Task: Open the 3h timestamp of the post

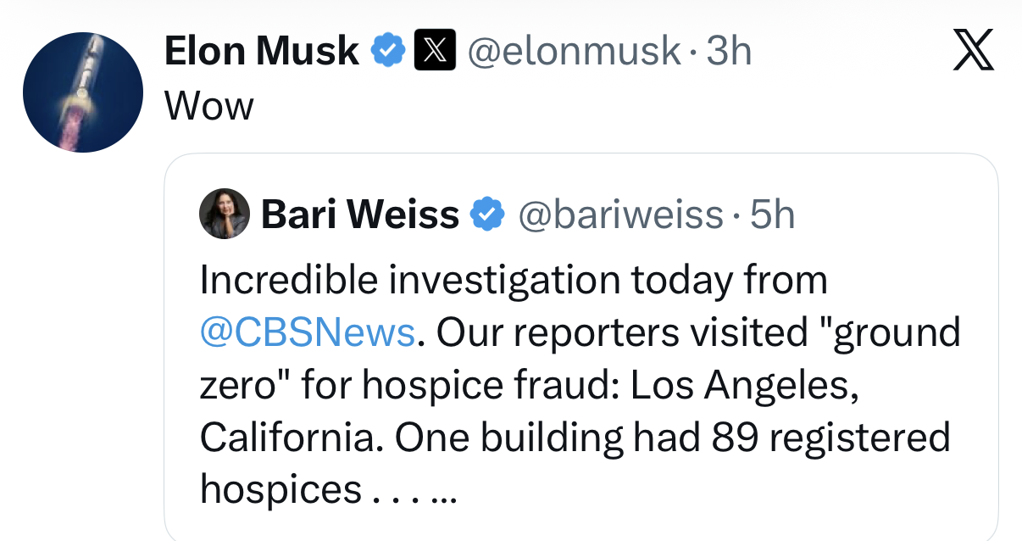Action: point(729,52)
